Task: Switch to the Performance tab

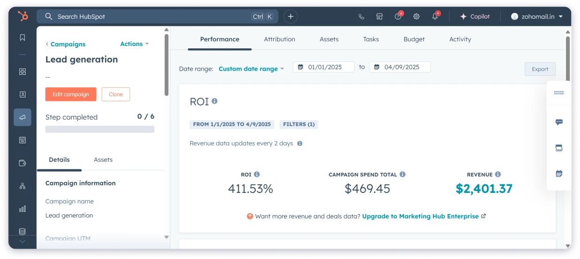Action: click(220, 39)
